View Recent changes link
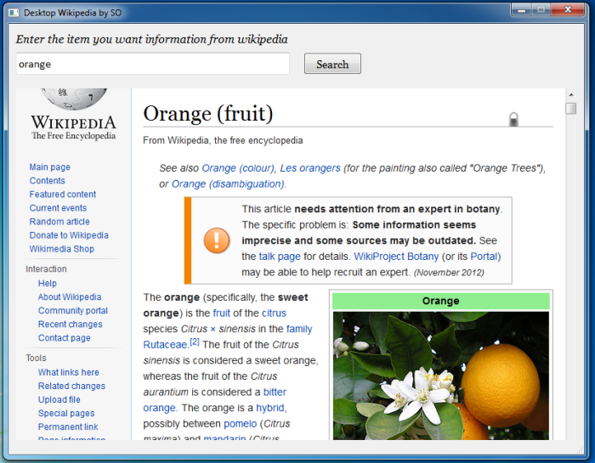This screenshot has width=595, height=463. coord(71,325)
